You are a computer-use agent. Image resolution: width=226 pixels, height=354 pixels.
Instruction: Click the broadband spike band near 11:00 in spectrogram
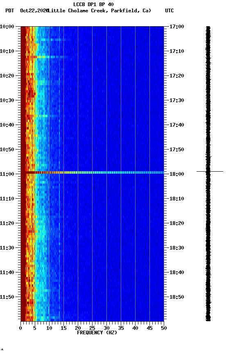(92, 172)
